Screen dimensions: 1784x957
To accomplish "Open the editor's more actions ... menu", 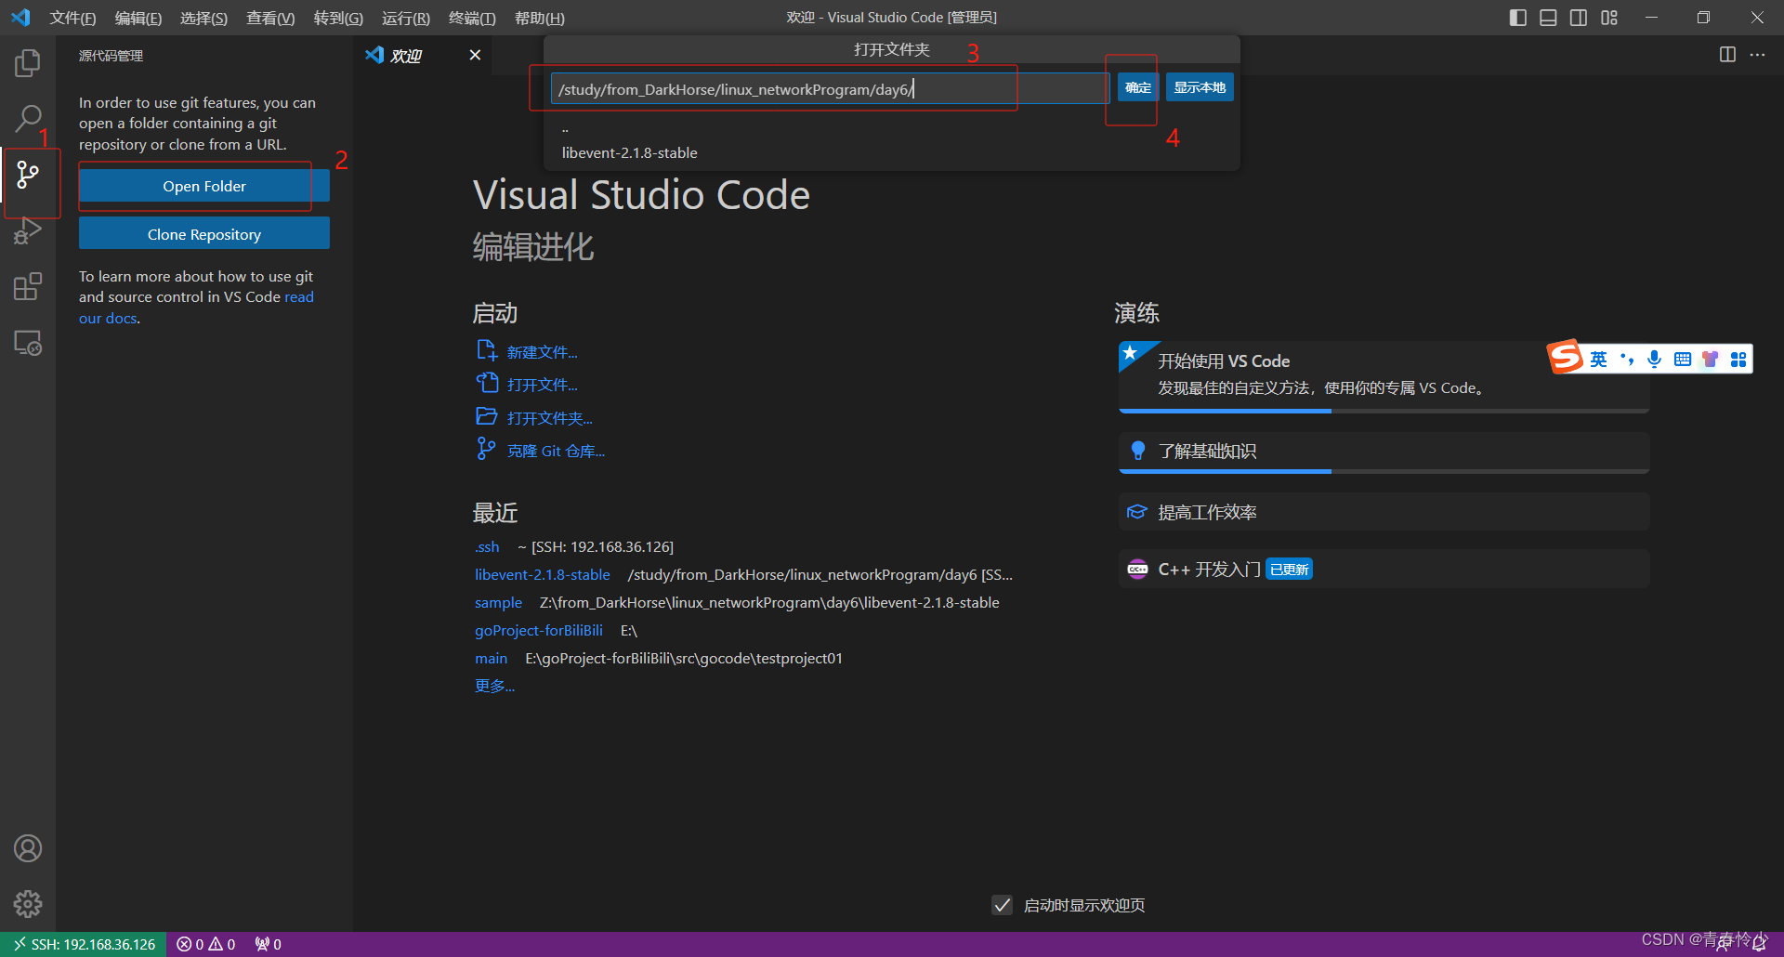I will click(x=1758, y=55).
